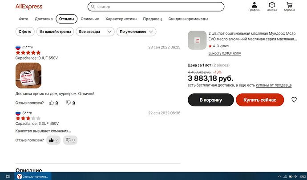Go to the Продавец tab
This screenshot has width=307, height=180.
(152, 19)
